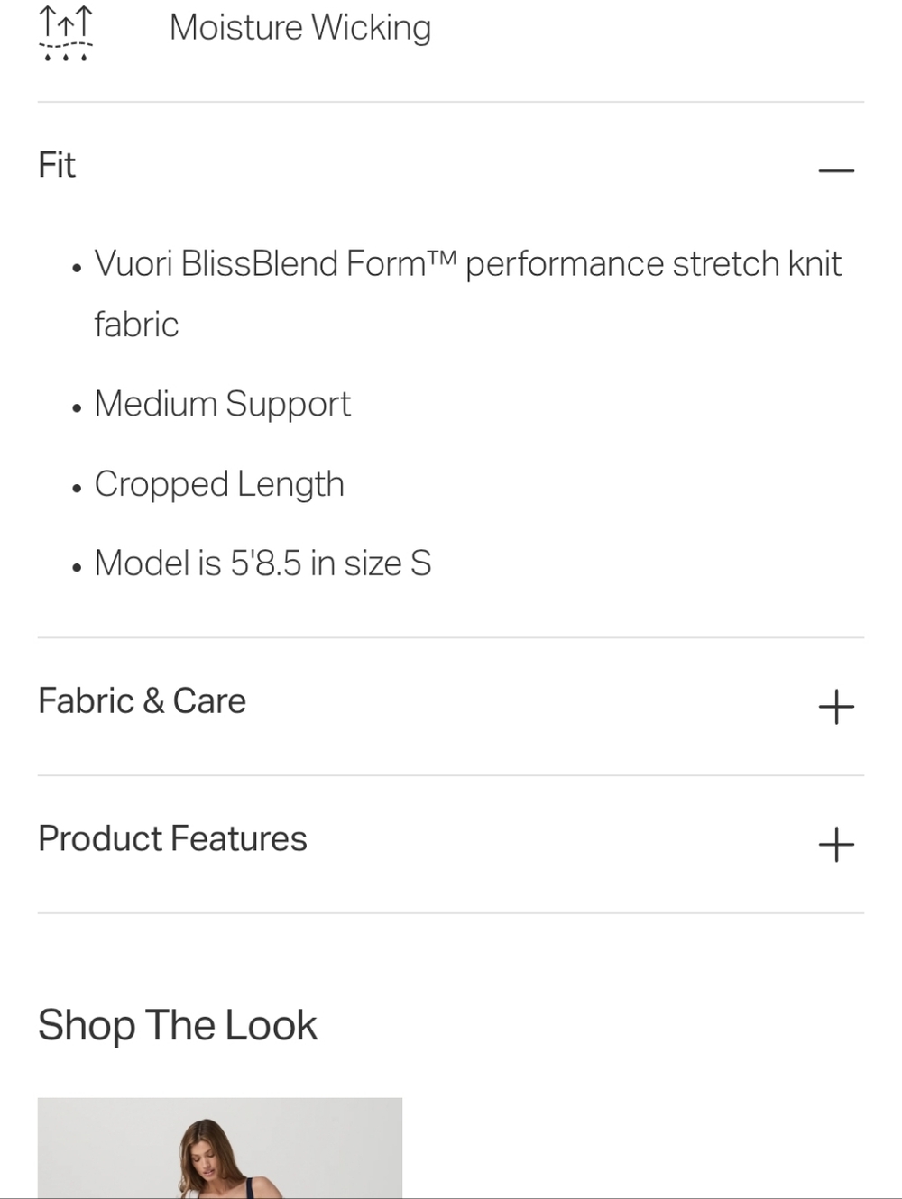Collapse the Fit section minus icon
This screenshot has width=902, height=1199.
(x=836, y=170)
